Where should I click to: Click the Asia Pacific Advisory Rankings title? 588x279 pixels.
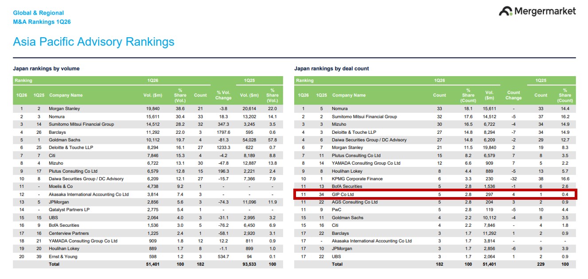93,42
